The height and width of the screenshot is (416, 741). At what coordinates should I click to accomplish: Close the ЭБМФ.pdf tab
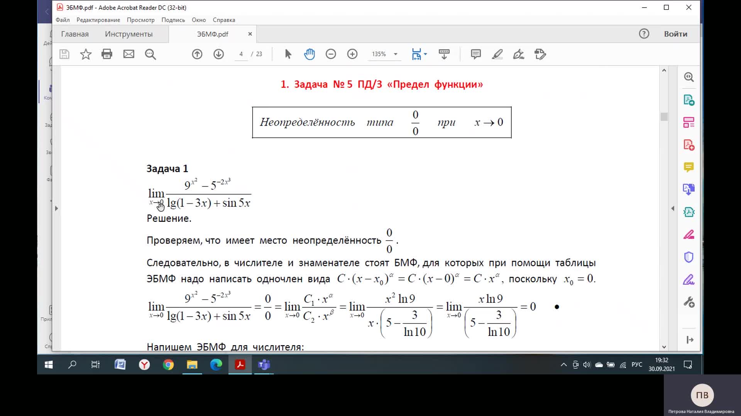pos(250,34)
